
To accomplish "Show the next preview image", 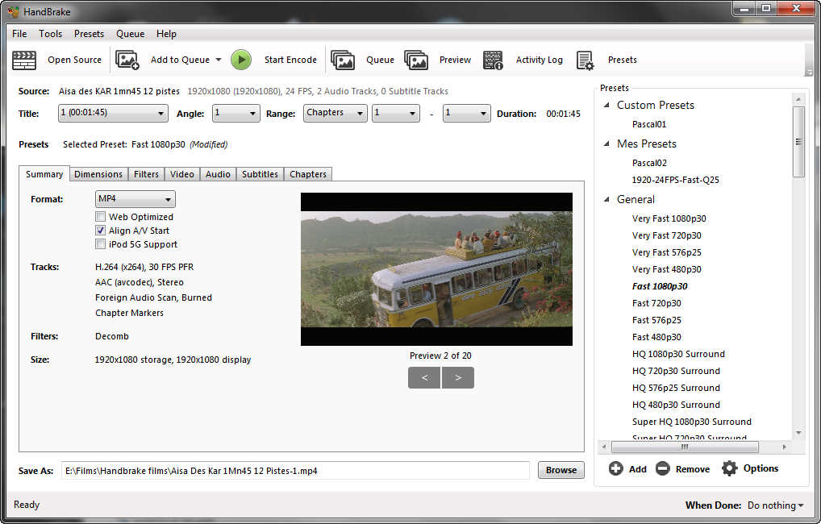I will pyautogui.click(x=458, y=377).
